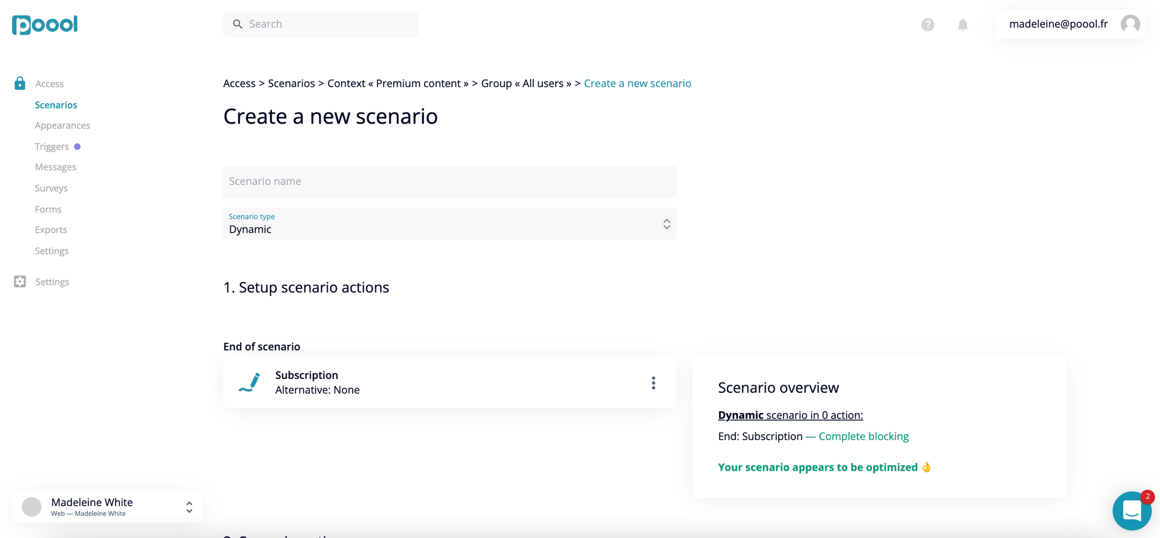
Task: Open the notifications bell icon
Action: tap(962, 24)
